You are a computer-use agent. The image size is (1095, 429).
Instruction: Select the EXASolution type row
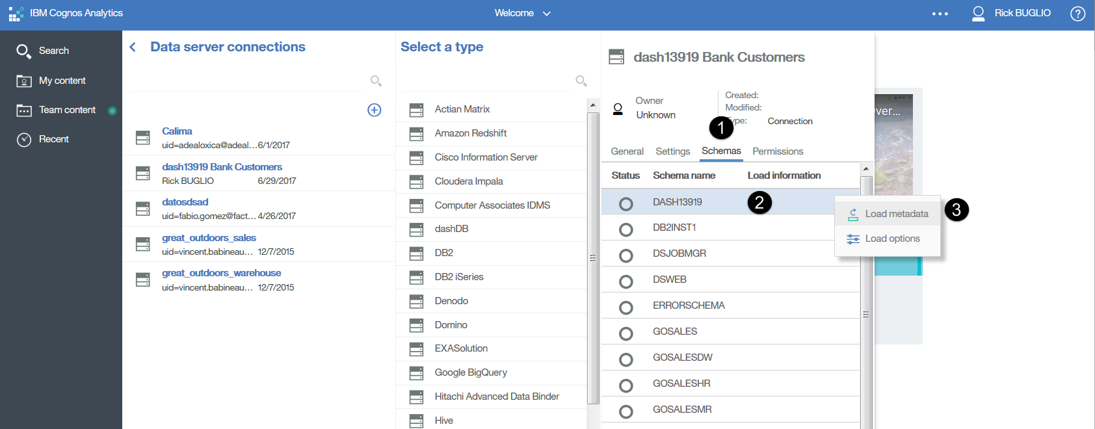(x=492, y=348)
